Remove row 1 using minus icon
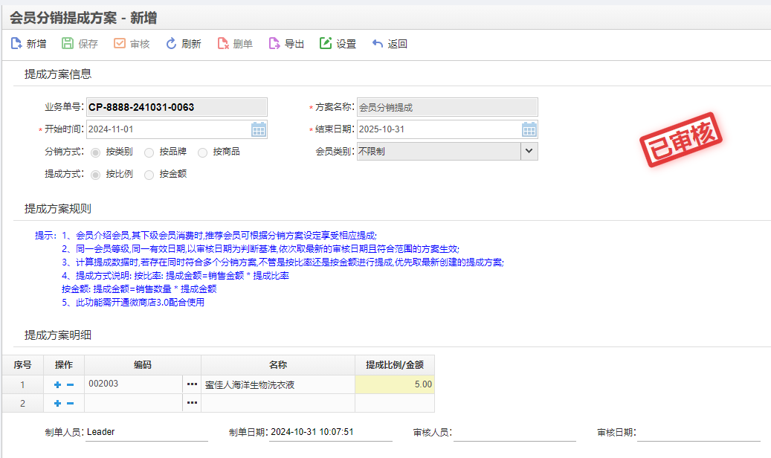Viewport: 771px width, 458px height. coord(71,384)
